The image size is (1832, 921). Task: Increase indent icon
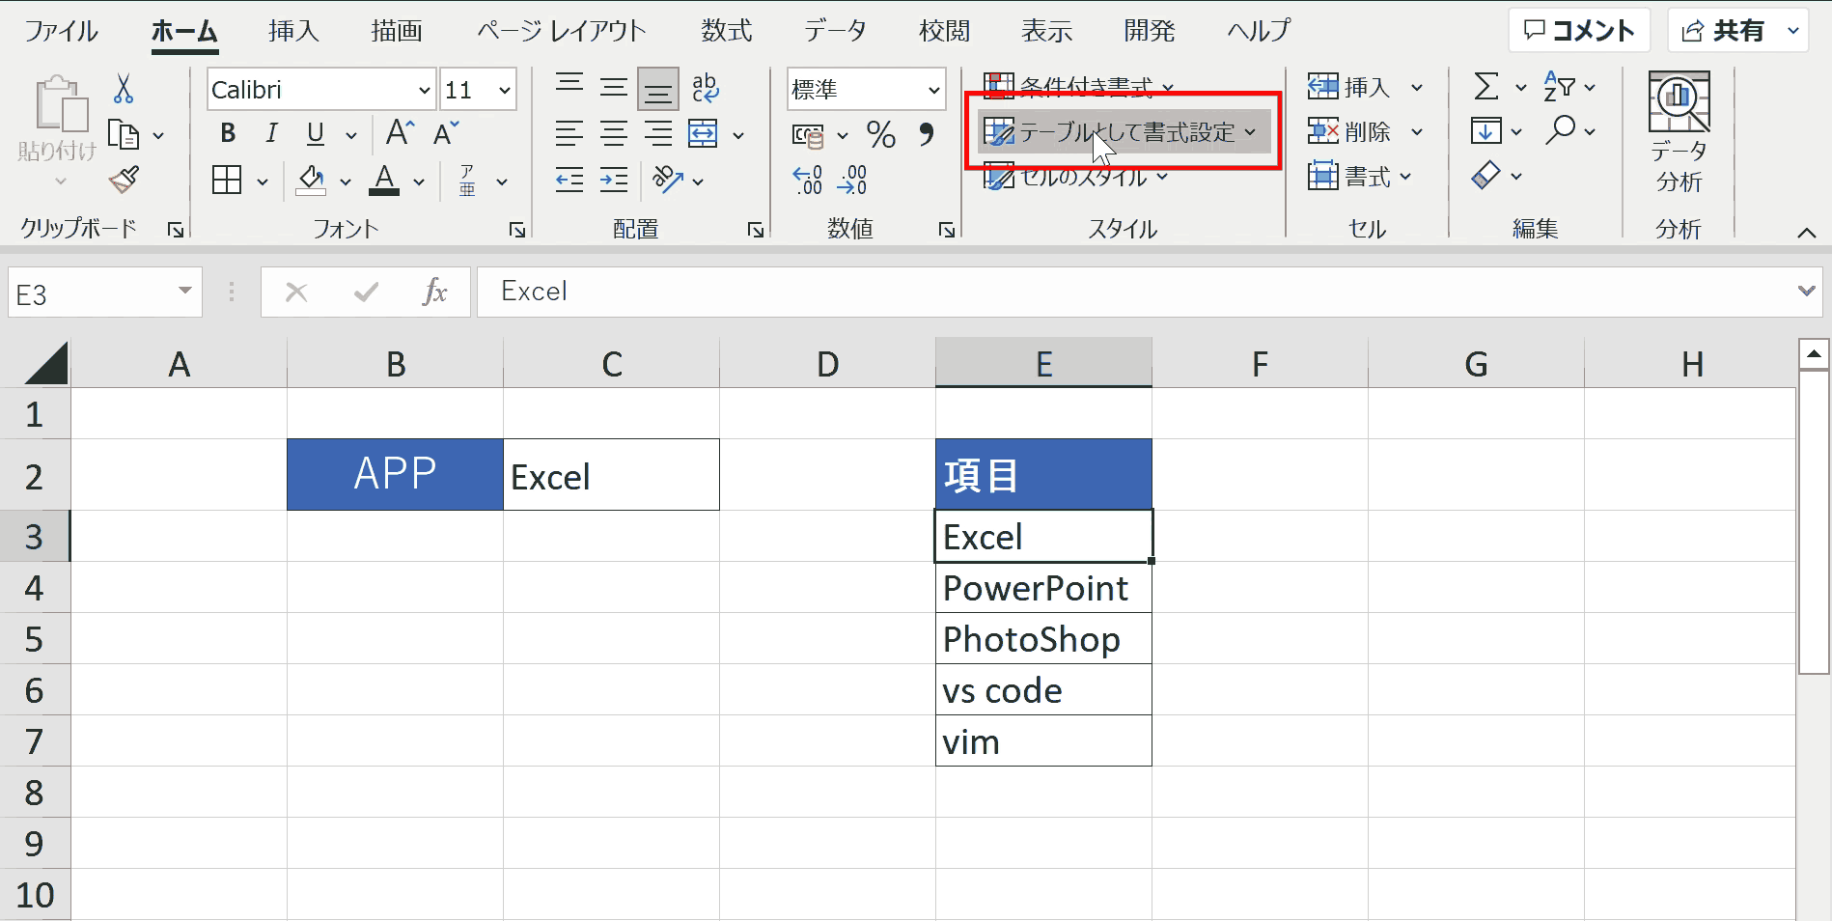point(614,180)
